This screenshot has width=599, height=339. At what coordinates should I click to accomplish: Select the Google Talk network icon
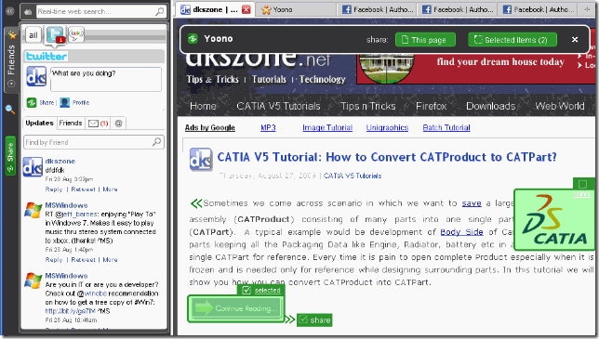[x=76, y=34]
